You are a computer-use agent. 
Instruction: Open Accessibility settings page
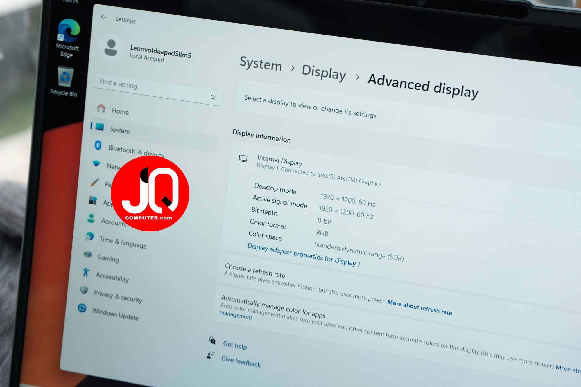tap(112, 277)
